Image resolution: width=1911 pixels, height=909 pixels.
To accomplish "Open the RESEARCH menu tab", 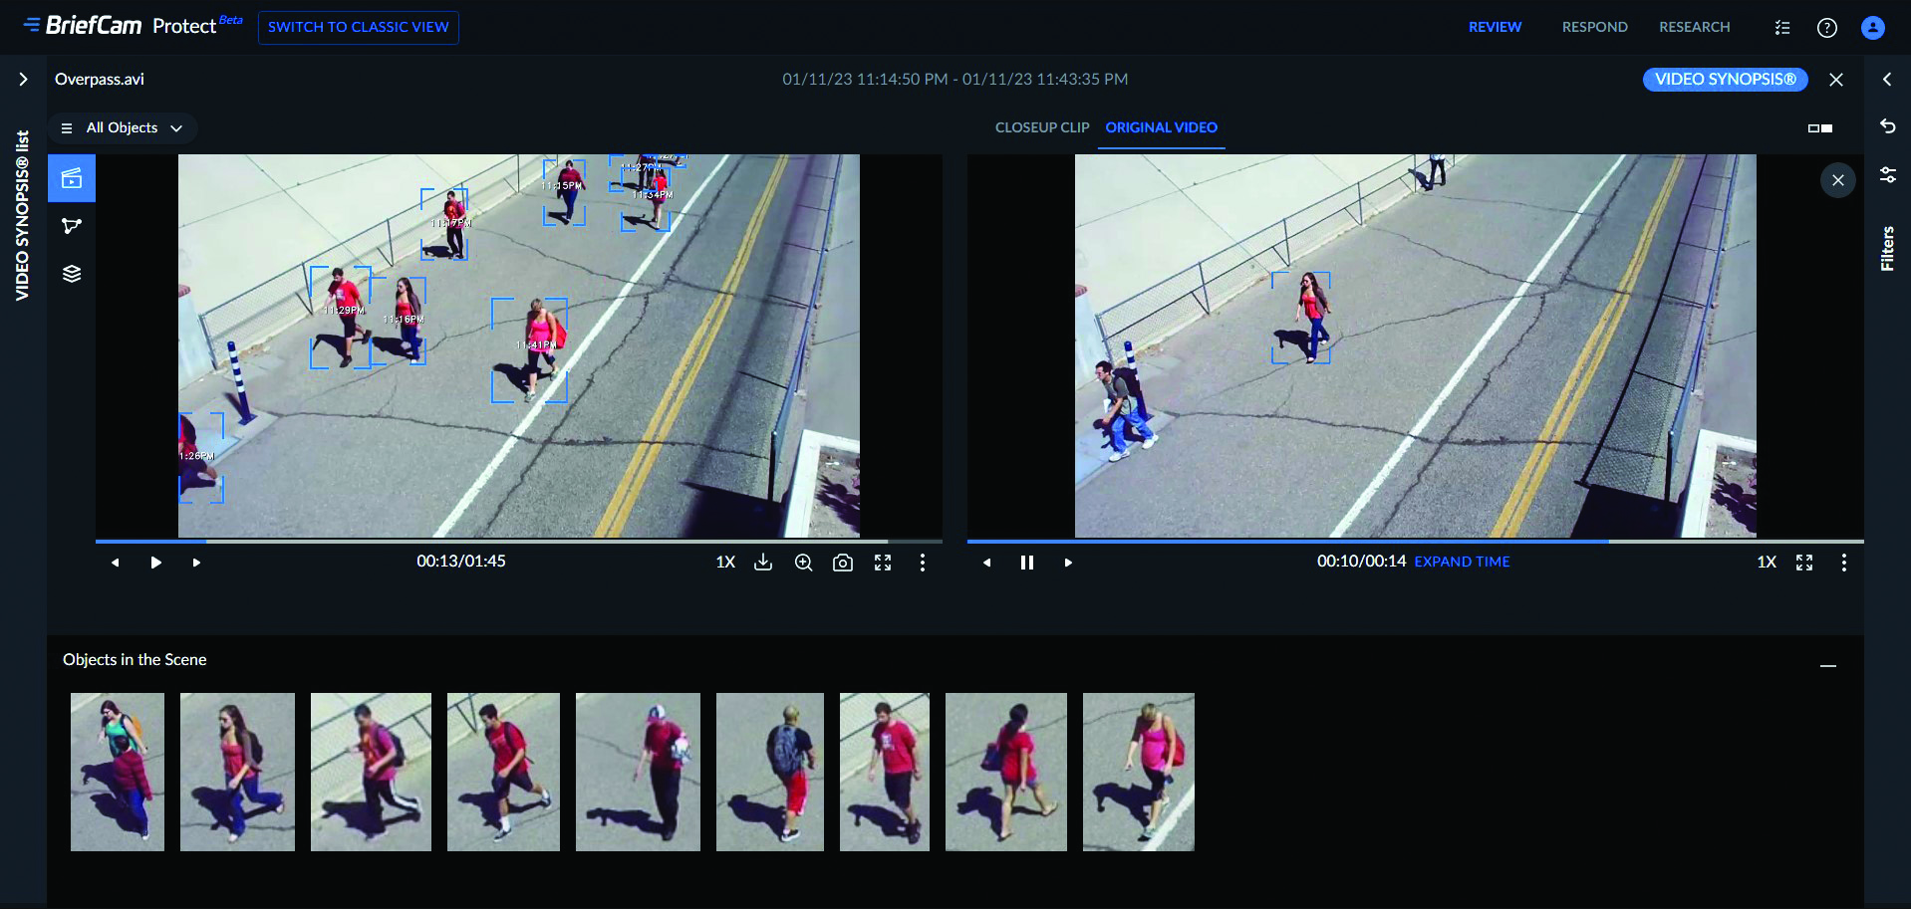I will [1694, 27].
